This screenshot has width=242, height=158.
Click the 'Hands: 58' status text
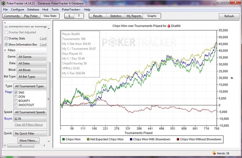coord(223,153)
